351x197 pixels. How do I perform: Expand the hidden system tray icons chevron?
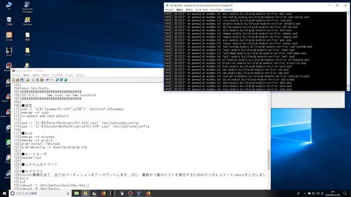click(305, 193)
